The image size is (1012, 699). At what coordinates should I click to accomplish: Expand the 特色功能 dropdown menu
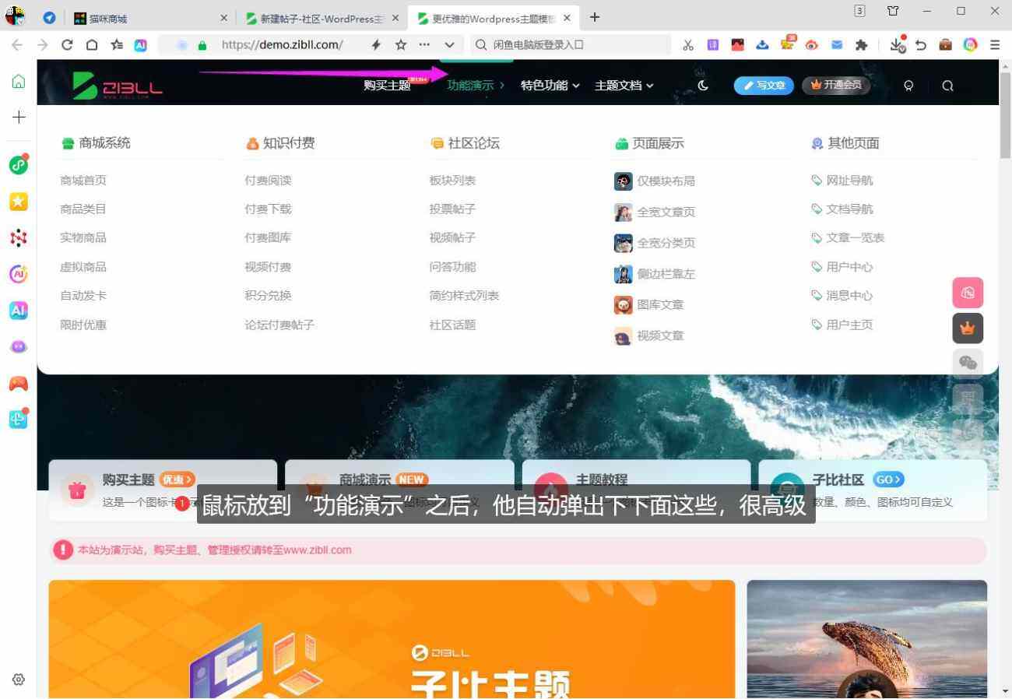pyautogui.click(x=544, y=86)
